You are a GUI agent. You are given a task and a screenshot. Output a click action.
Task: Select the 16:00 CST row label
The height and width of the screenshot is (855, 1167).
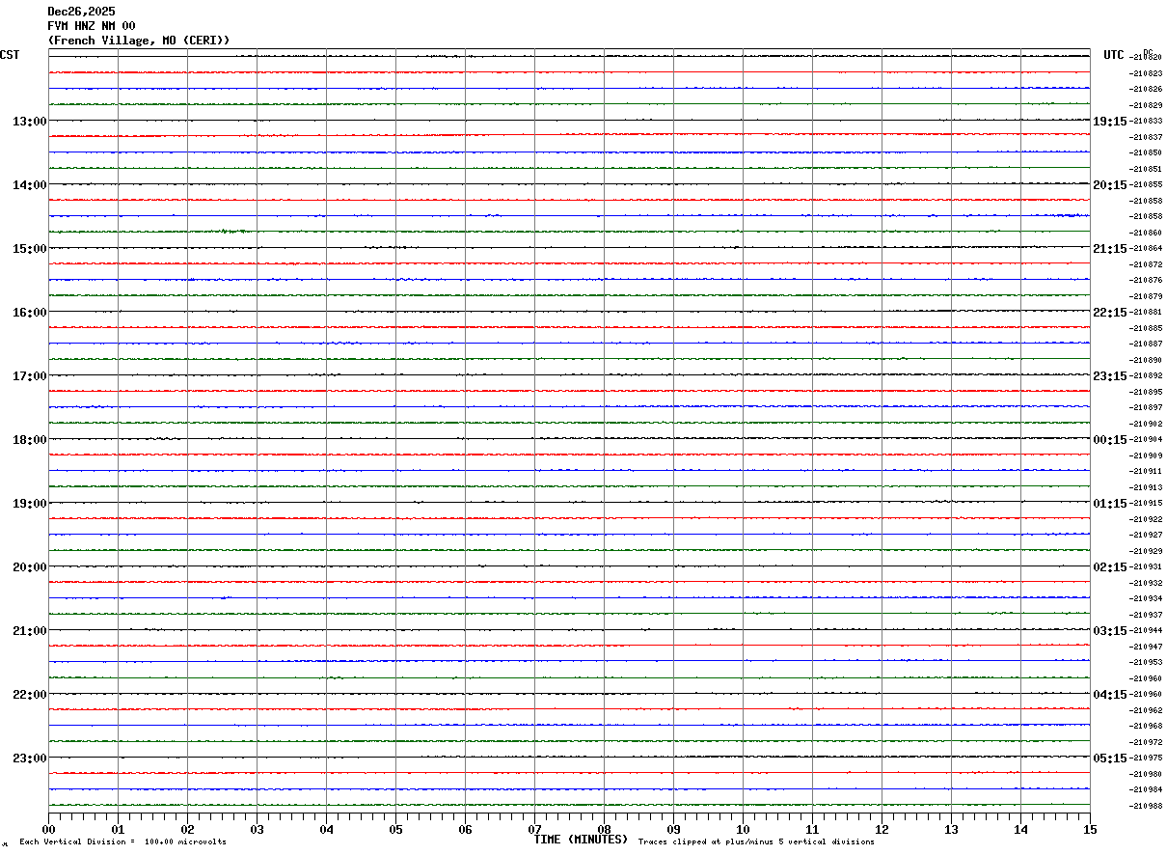coord(30,313)
